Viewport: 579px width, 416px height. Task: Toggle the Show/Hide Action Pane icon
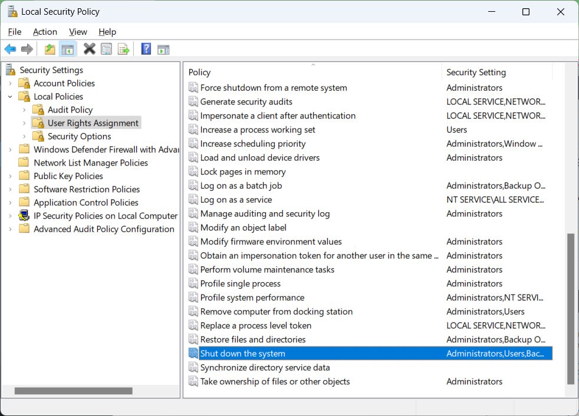pos(163,49)
